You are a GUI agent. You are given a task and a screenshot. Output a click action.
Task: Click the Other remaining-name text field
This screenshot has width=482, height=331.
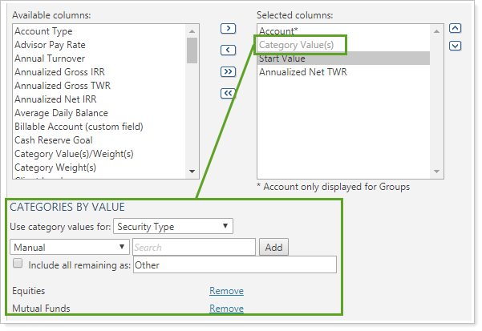point(234,265)
